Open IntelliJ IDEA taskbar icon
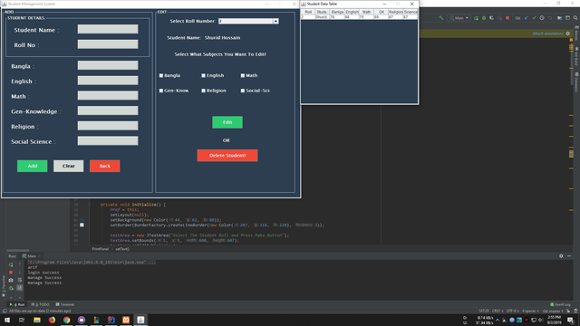Image resolution: width=580 pixels, height=326 pixels. coord(111,320)
